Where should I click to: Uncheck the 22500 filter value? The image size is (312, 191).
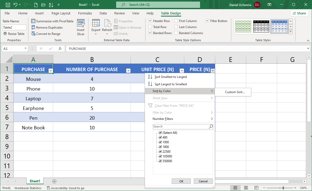coord(160,151)
